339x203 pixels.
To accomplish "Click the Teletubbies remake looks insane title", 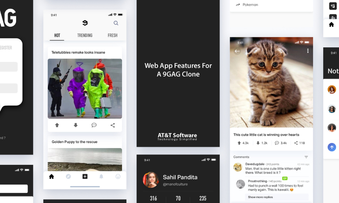I will click(x=78, y=52).
